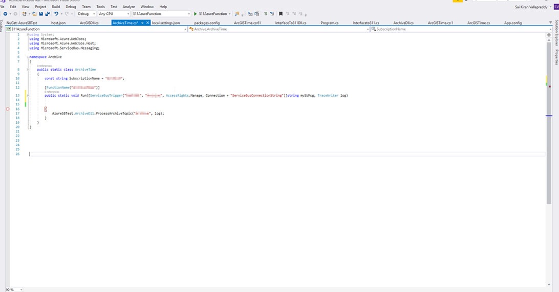The height and width of the screenshot is (292, 559).
Task: Open the 90 % zoom level dropdown
Action: (x=14, y=289)
